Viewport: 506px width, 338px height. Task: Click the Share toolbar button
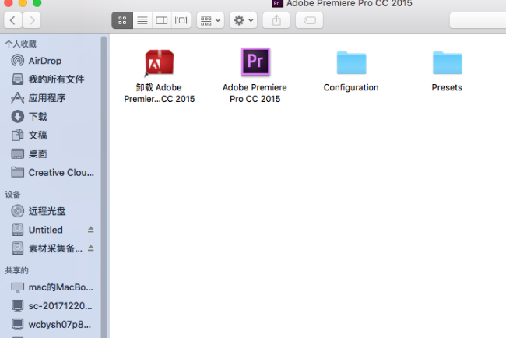(276, 20)
